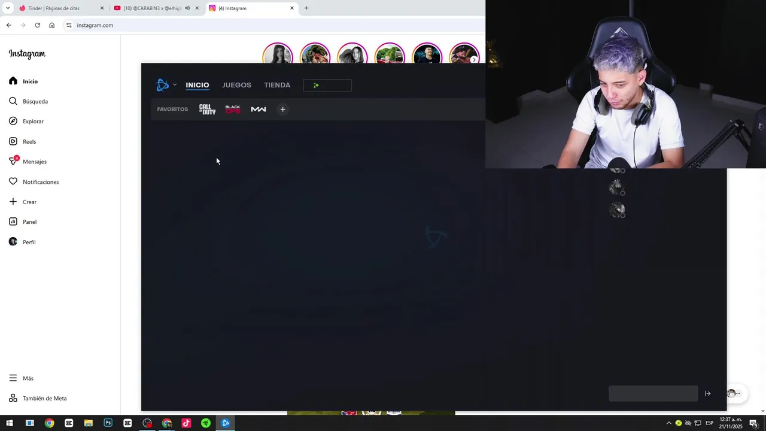View site information icon for instagram.com
This screenshot has height=431, width=766.
[x=69, y=25]
